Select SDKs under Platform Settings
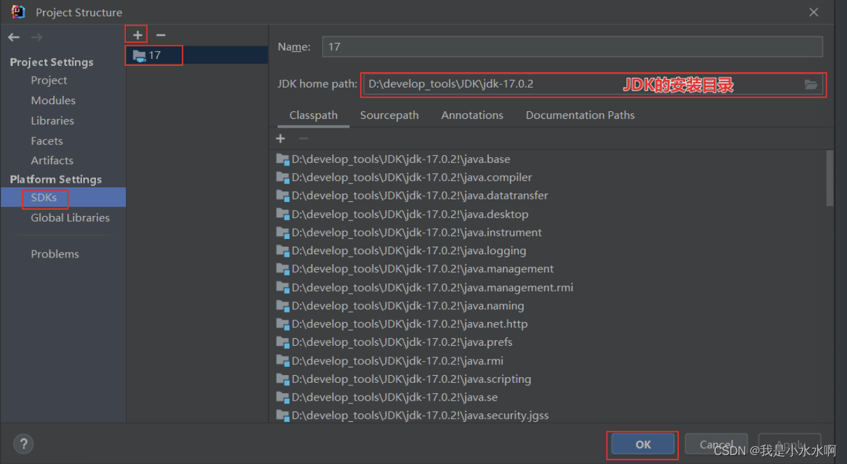This screenshot has height=464, width=847. pos(63,197)
